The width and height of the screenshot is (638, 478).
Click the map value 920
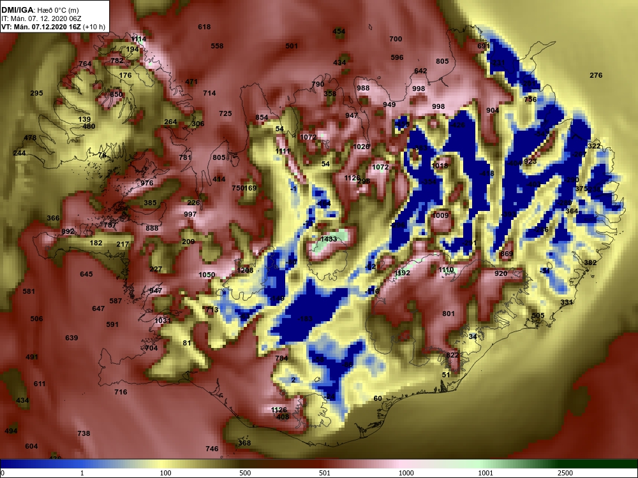pos(501,273)
